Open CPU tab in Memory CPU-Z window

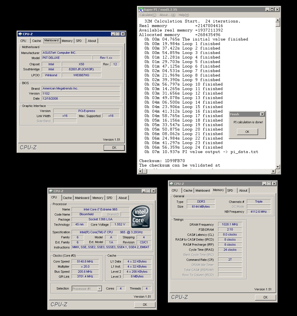pyautogui.click(x=175, y=190)
